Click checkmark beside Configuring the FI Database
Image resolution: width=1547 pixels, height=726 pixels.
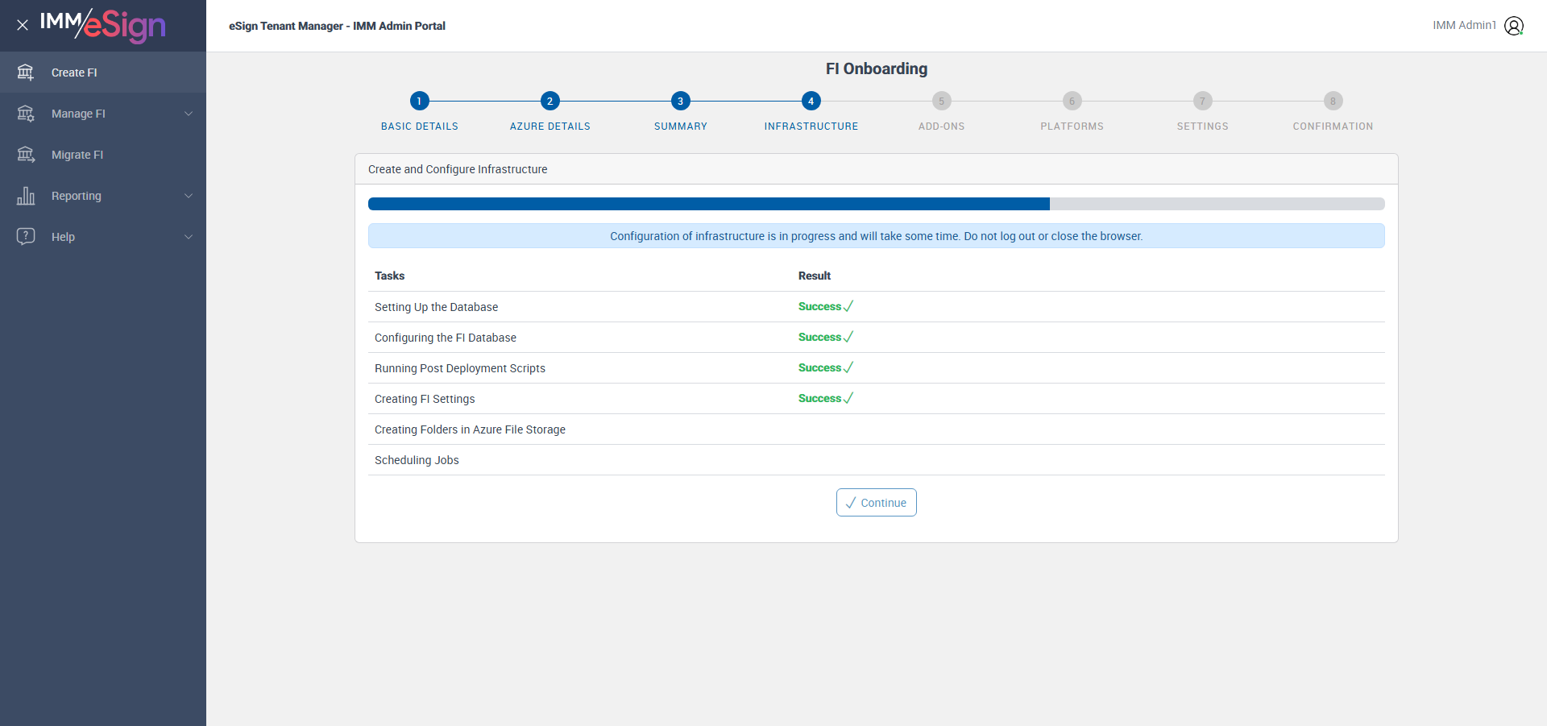848,337
